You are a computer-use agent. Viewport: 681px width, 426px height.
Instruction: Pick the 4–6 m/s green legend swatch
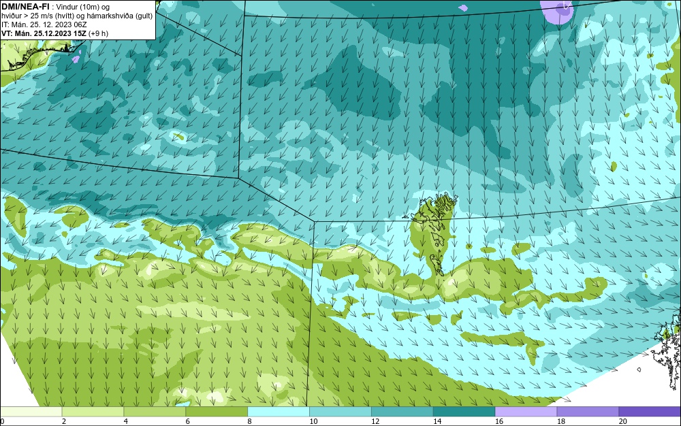click(x=155, y=412)
